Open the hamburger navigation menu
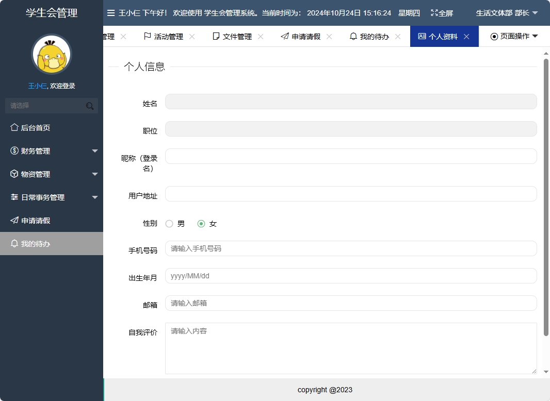 (x=111, y=13)
